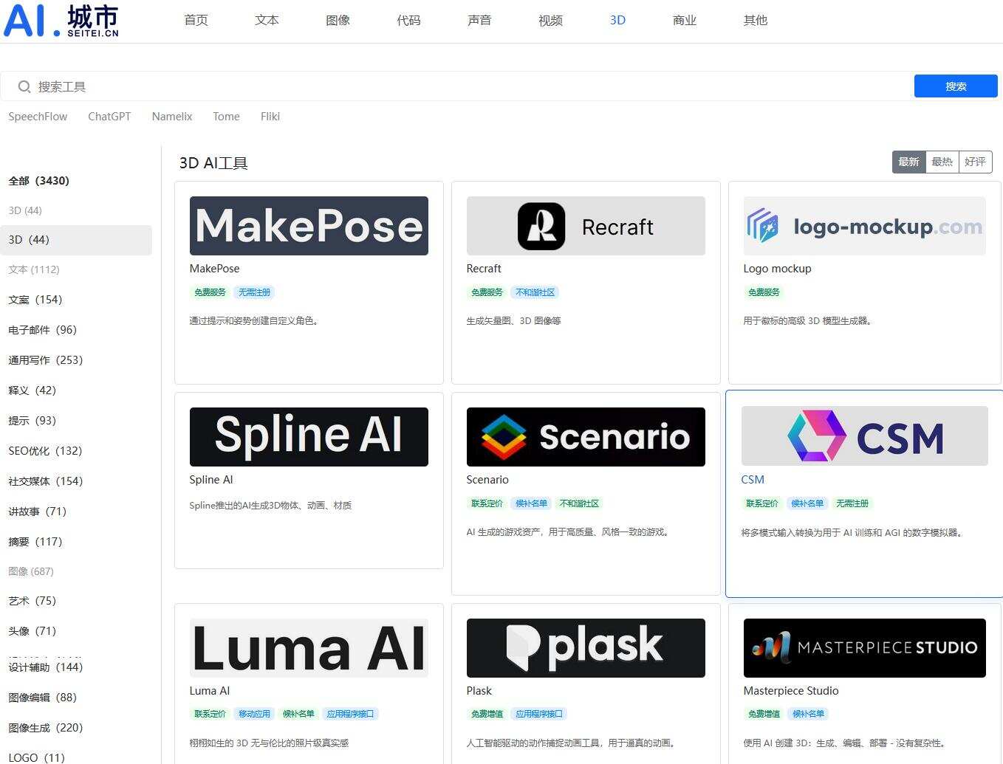Select 图像编辑 (88) sidebar category
Viewport: 1003px width, 764px height.
click(x=42, y=698)
